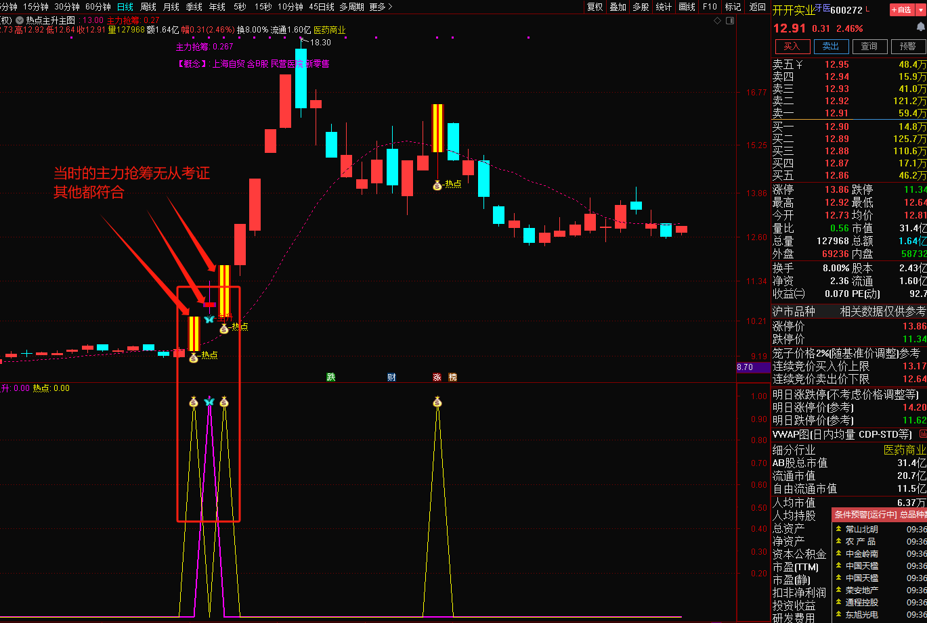
Task: Click the butterfly signal icon on main chart
Action: coord(209,319)
